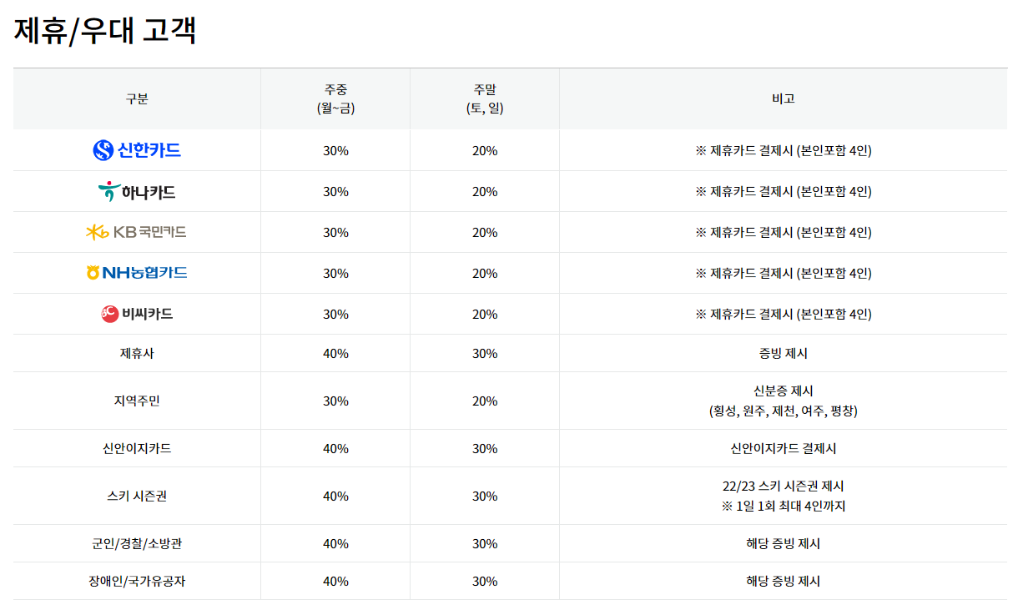The width and height of the screenshot is (1023, 600).
Task: Click 제휴사 weekend 30% cell
Action: (485, 353)
